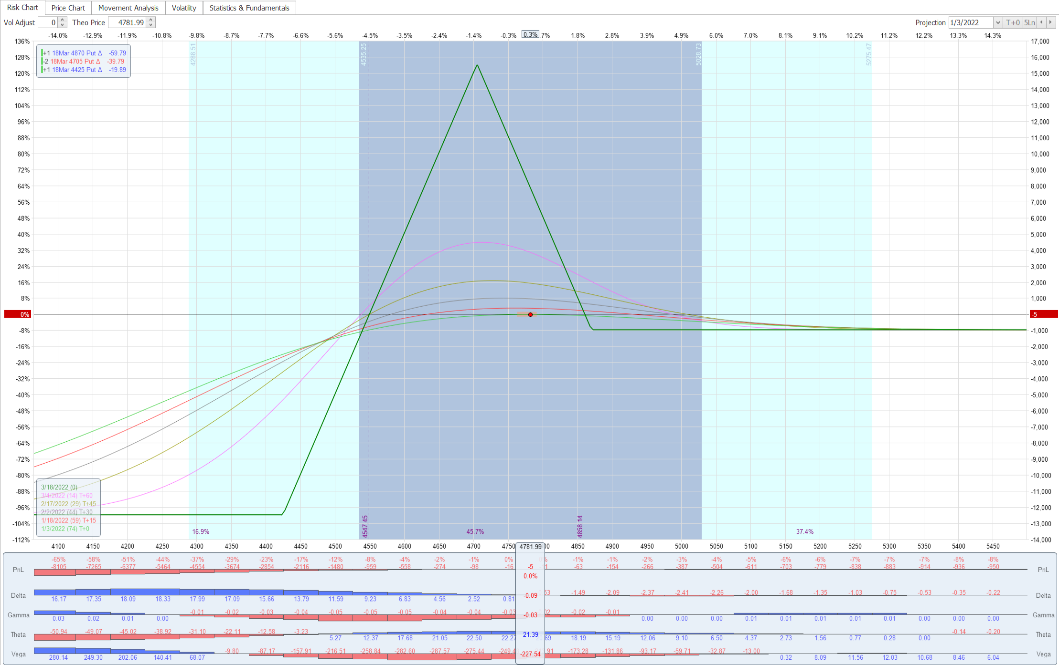1059x665 pixels.
Task: Toggle the 18Mar 4425 Put leg
Action: [x=76, y=70]
